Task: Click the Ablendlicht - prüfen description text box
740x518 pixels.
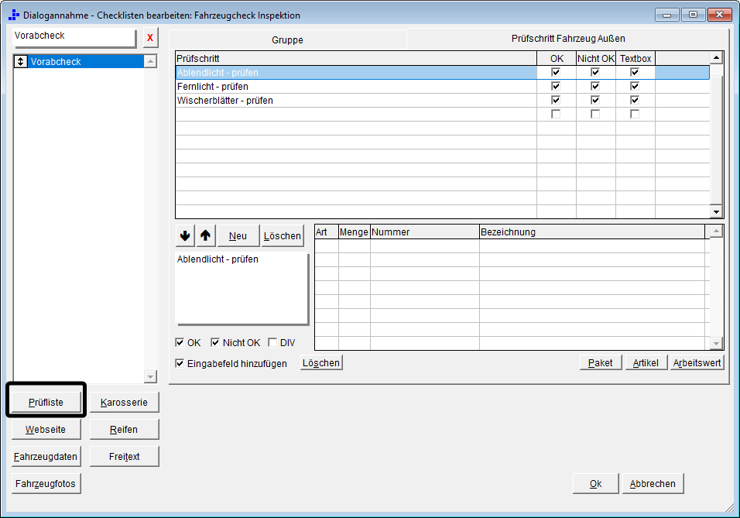Action: tap(242, 289)
